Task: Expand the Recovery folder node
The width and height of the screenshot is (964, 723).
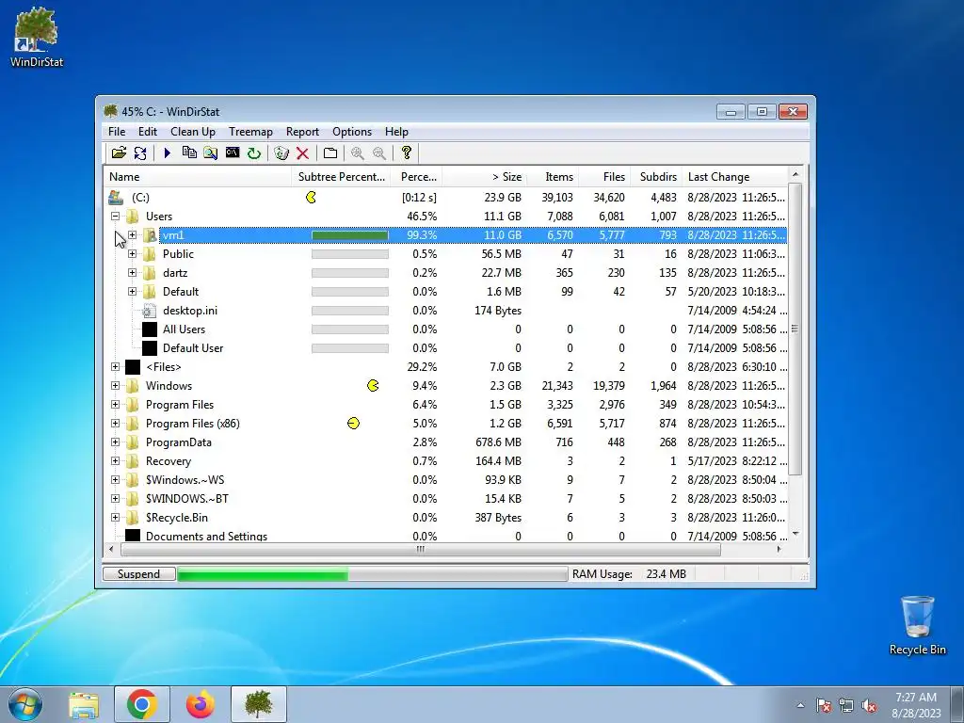Action: click(115, 460)
